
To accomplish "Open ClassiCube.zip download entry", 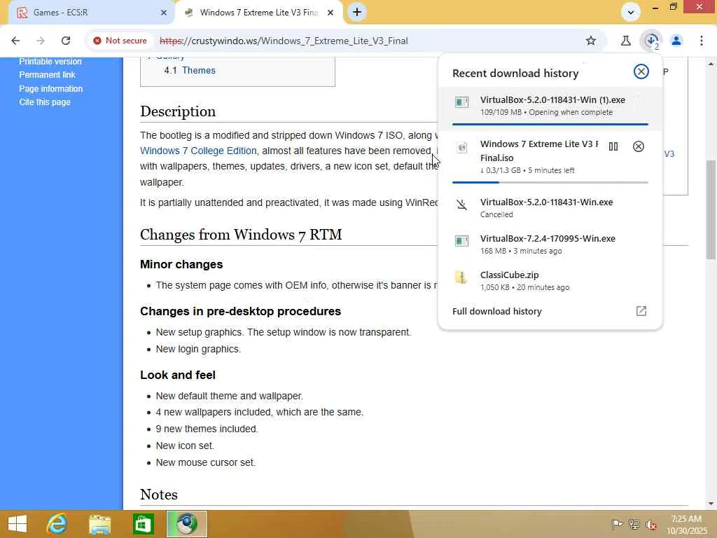I will pos(550,280).
